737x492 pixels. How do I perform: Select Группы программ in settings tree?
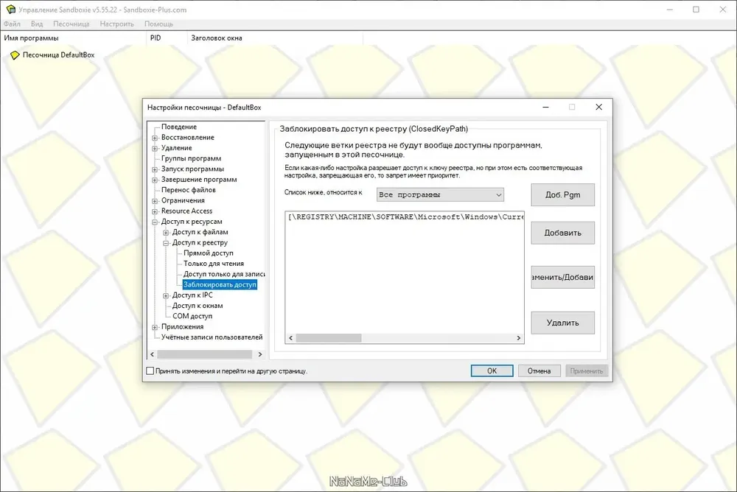pos(191,158)
